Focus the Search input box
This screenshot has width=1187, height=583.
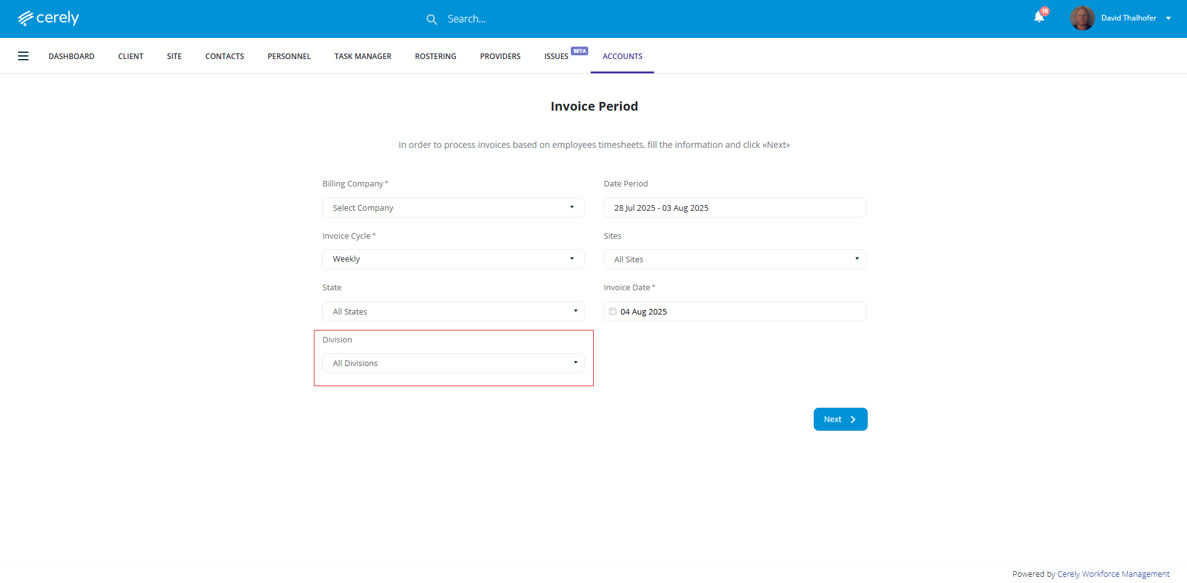coord(528,19)
